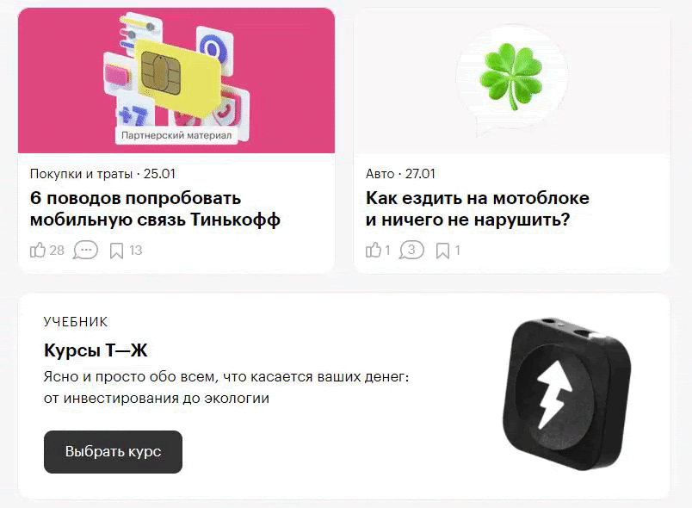Open headline Как ездить на мотоблоке
The width and height of the screenshot is (692, 508).
click(x=477, y=208)
